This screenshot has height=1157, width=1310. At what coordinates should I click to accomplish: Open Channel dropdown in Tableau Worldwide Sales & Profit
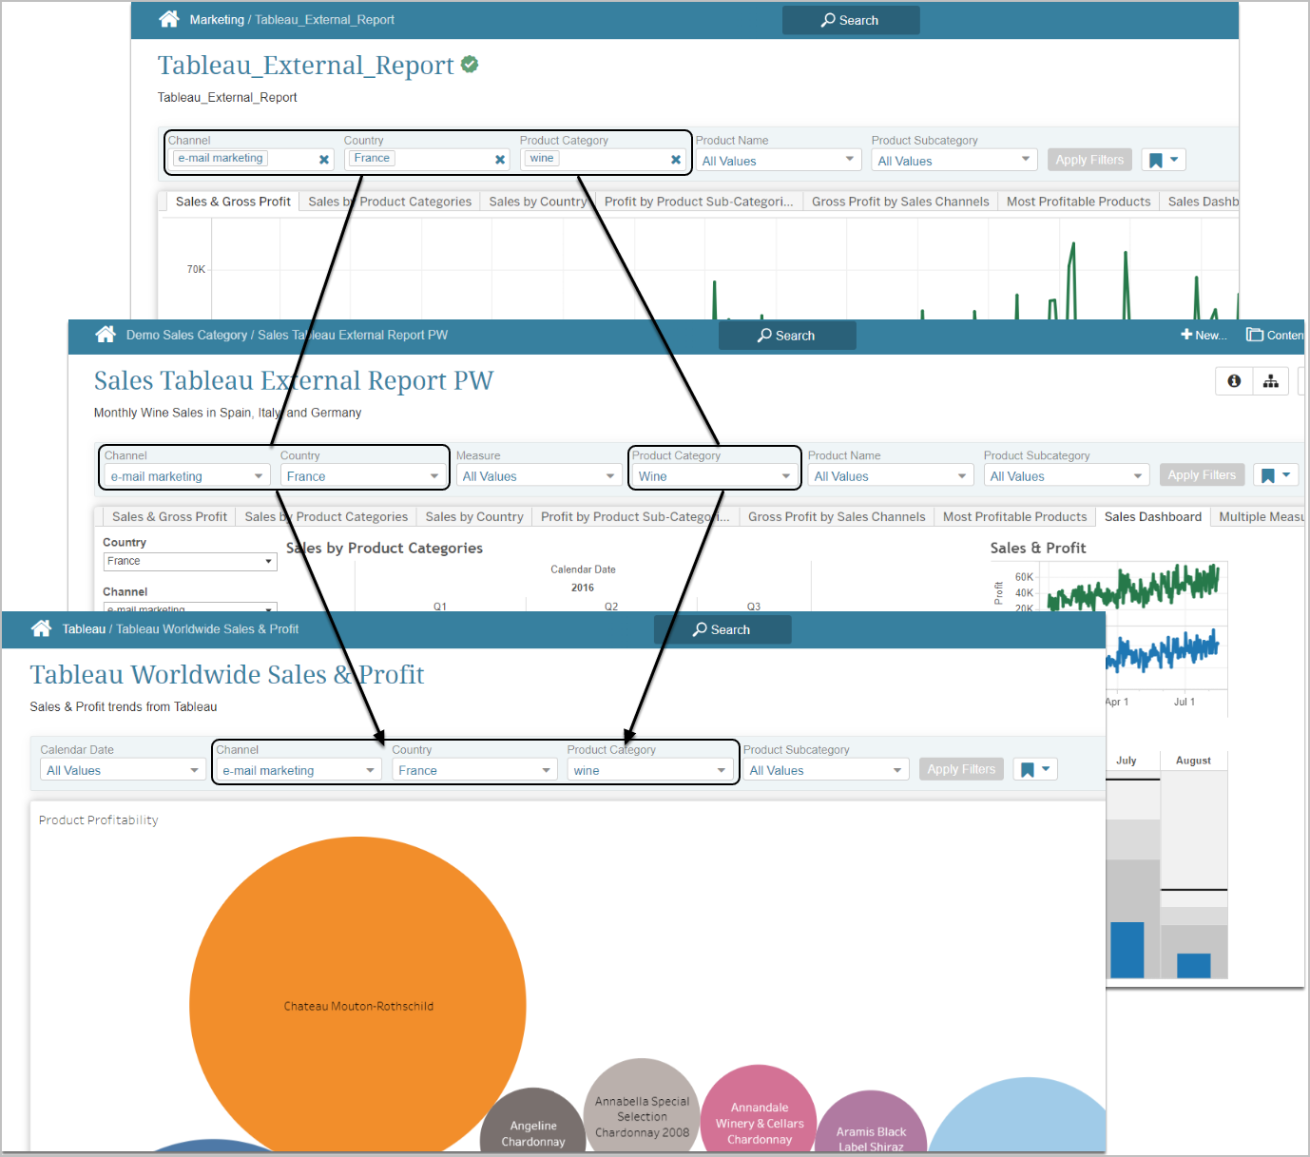299,770
